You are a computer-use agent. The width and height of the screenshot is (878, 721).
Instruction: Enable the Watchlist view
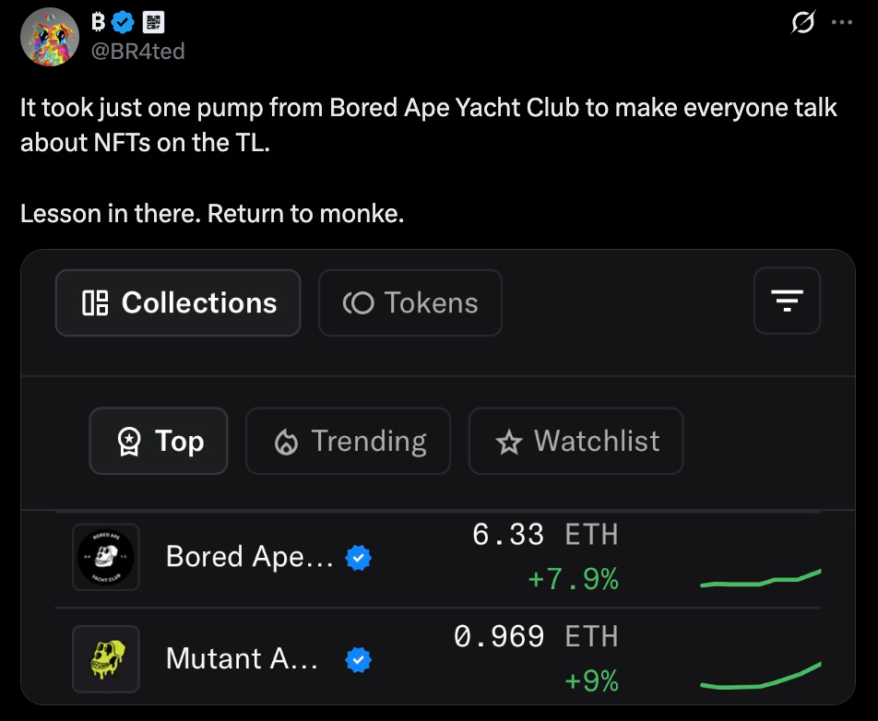pos(575,441)
